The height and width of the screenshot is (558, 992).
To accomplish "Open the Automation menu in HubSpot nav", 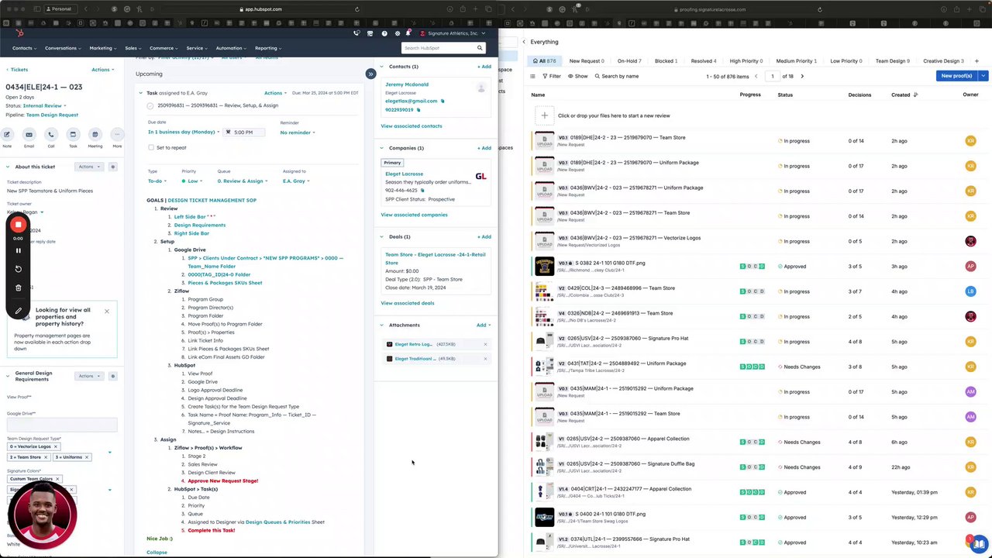I will [x=231, y=48].
